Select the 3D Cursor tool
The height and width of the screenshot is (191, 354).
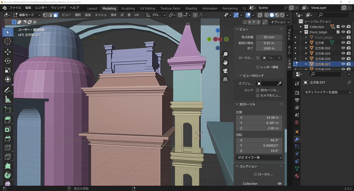point(8,41)
